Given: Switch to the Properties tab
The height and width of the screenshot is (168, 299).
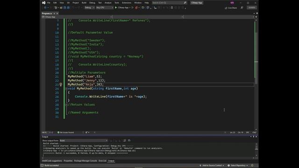Looking at the screenshot, I should pyautogui.click(x=68, y=161).
